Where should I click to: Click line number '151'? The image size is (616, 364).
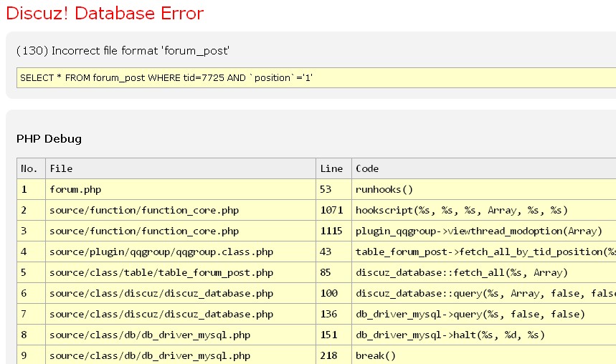333,335
